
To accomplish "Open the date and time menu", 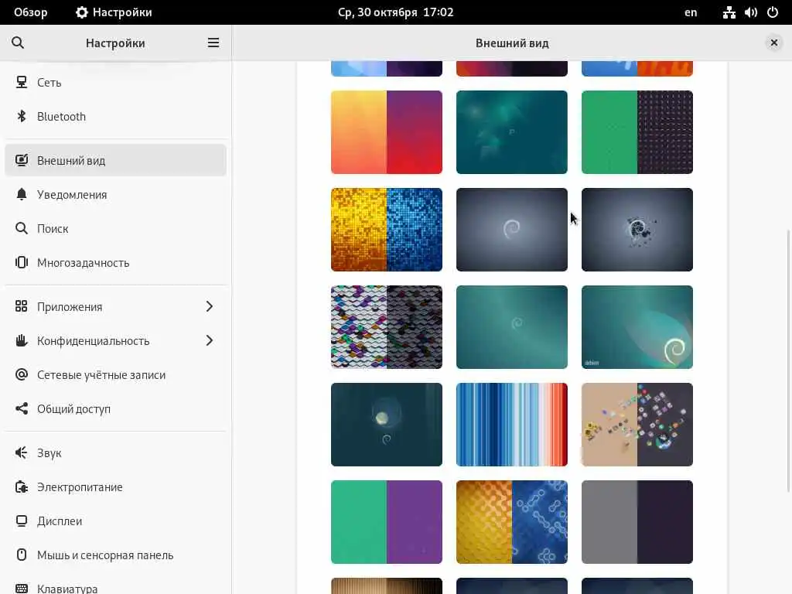I will click(x=396, y=12).
